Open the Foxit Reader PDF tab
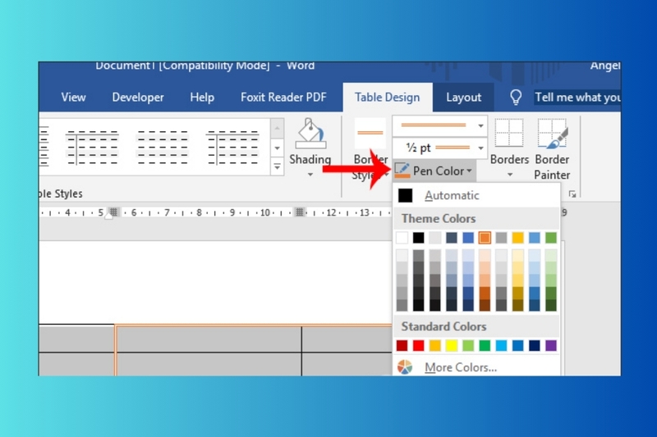This screenshot has height=437, width=657. coord(283,98)
